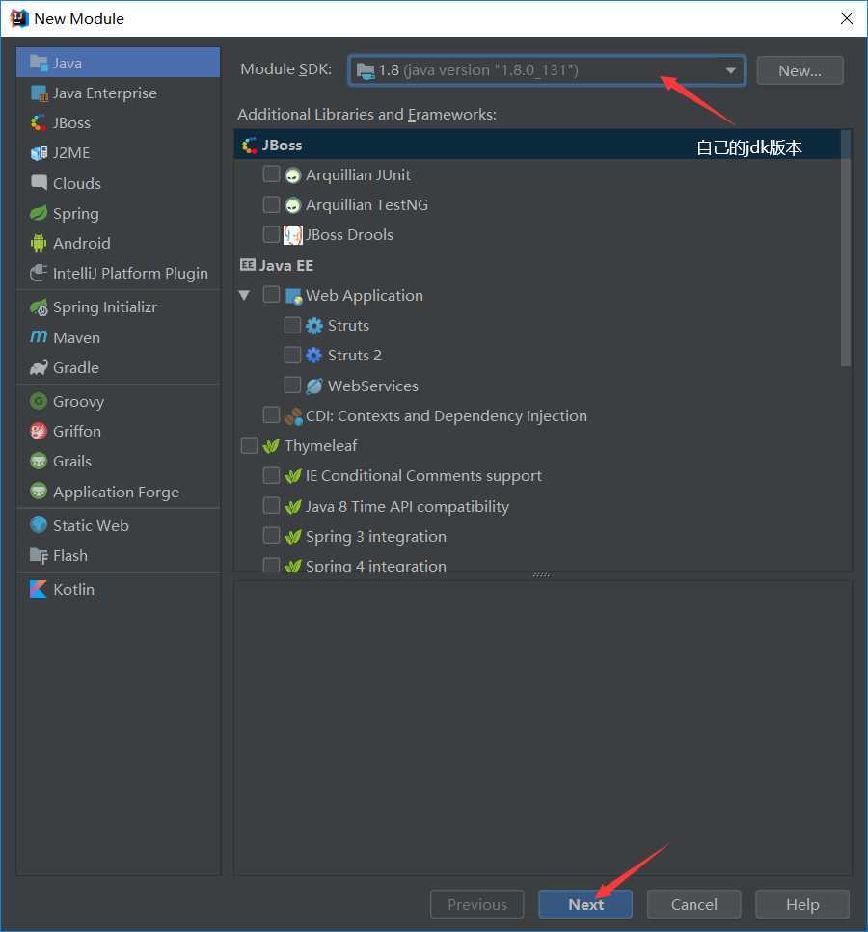Tick the Struts checkbox
The width and height of the screenshot is (868, 932).
292,325
